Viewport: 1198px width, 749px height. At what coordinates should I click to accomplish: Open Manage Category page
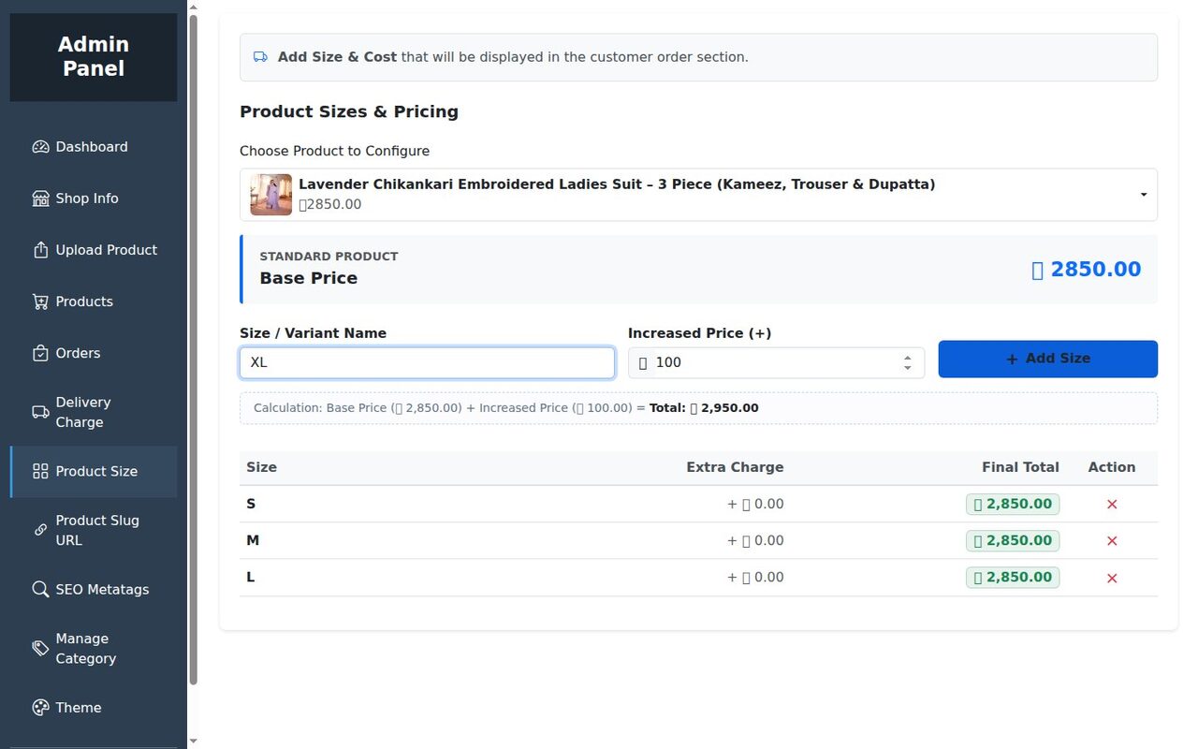pos(94,649)
